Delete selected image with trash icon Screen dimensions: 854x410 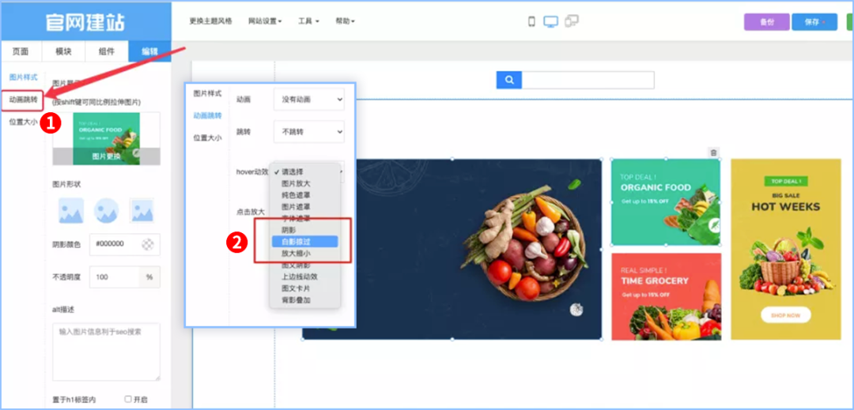click(713, 152)
